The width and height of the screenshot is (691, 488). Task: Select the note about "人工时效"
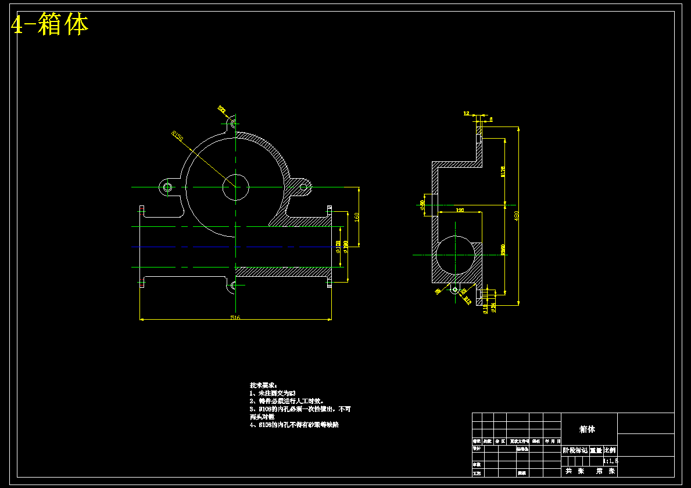(x=287, y=401)
